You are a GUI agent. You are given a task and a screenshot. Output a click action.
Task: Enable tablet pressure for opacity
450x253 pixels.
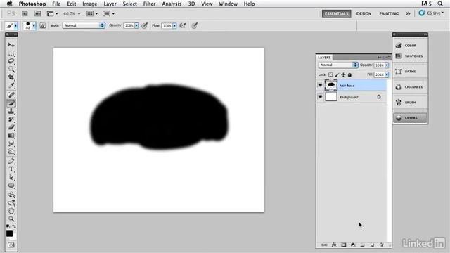(145, 25)
